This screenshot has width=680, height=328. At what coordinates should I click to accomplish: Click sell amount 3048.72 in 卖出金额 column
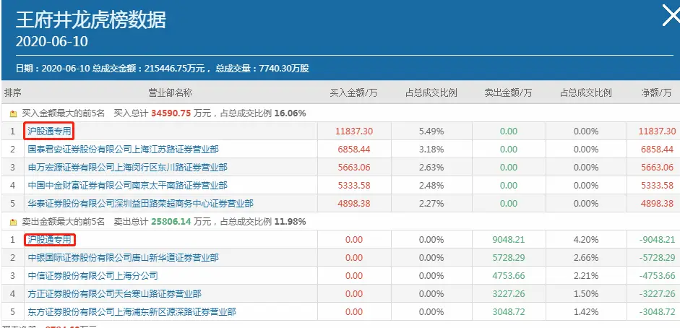pos(509,312)
